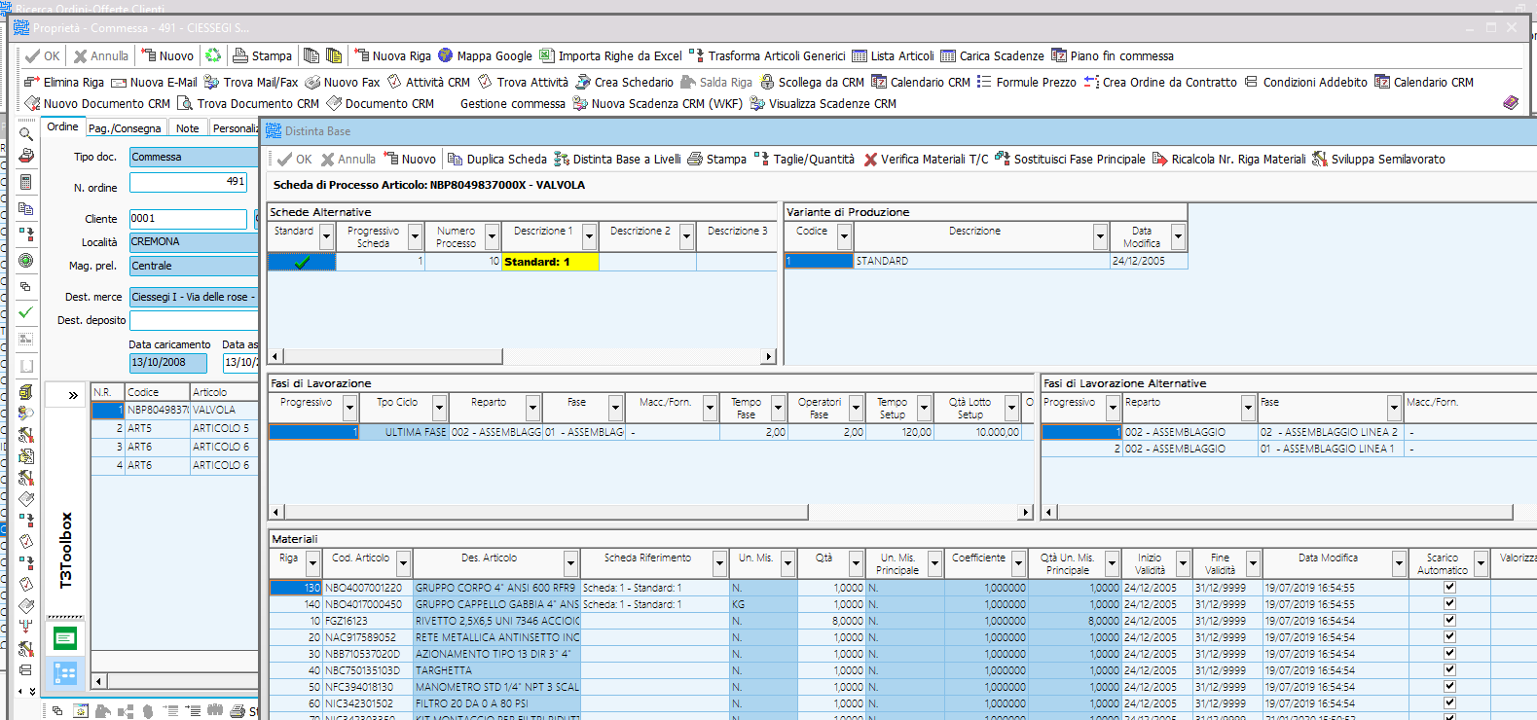Open Progressivo Scheda column filter dropdown
Viewport: 1537px width, 720px height.
(x=416, y=236)
